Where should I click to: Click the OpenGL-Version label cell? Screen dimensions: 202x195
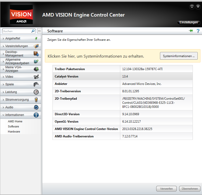point(86,121)
